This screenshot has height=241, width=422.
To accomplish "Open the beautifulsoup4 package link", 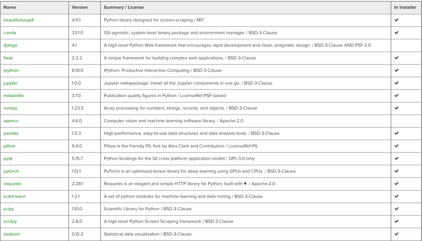I will coord(19,20).
